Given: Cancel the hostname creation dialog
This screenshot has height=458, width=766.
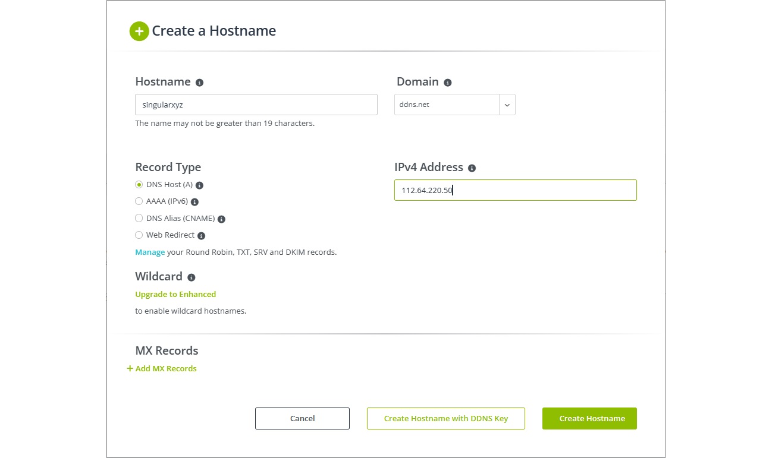Looking at the screenshot, I should click(x=302, y=418).
